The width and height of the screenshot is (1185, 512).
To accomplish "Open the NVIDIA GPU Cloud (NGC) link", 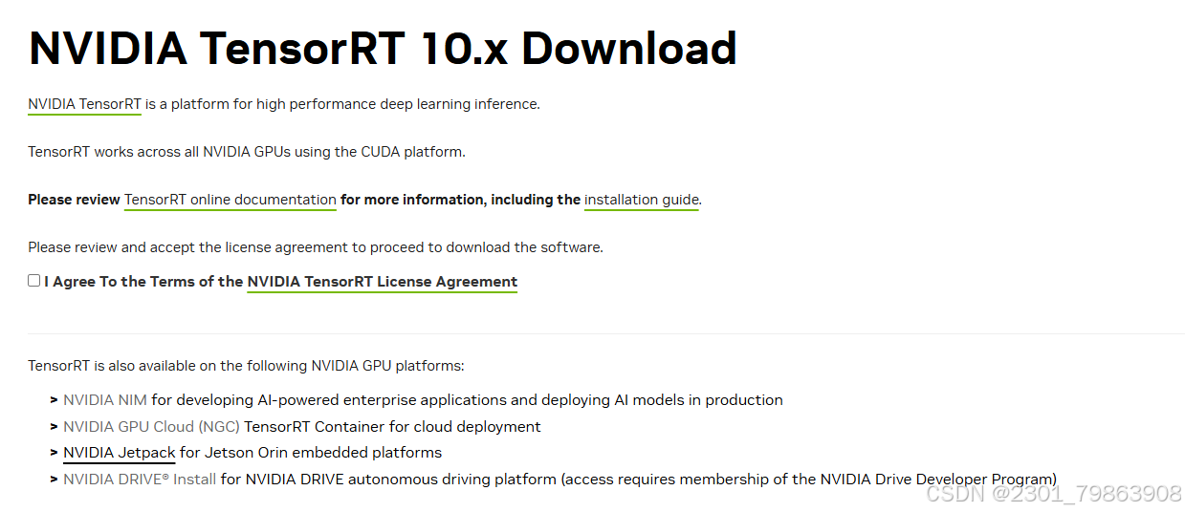I will click(151, 427).
